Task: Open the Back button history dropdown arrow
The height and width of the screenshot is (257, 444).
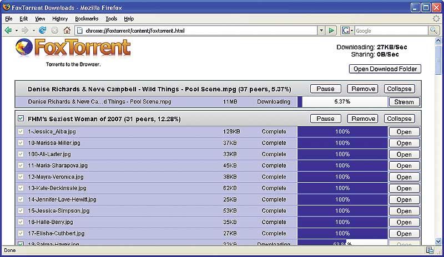Action: click(17, 30)
